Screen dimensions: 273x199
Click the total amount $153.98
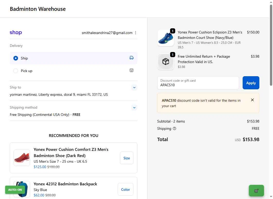251,140
